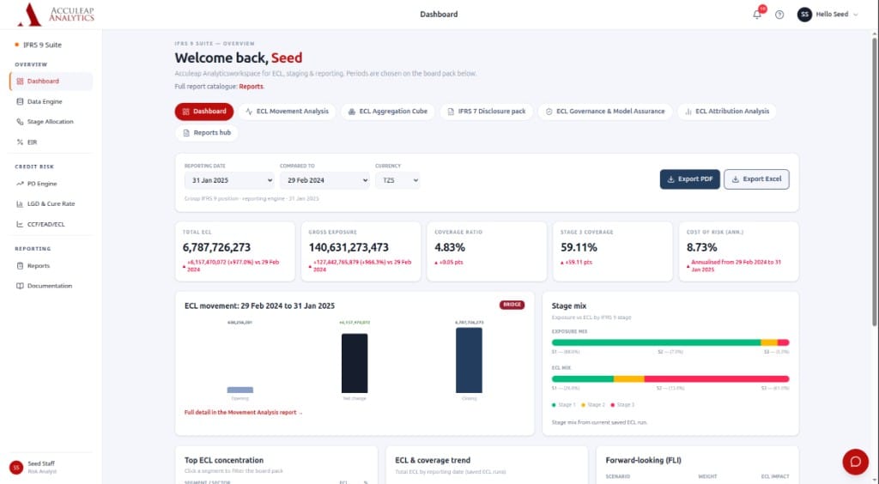Open the Reports hub tab
This screenshot has width=879, height=484.
click(206, 133)
